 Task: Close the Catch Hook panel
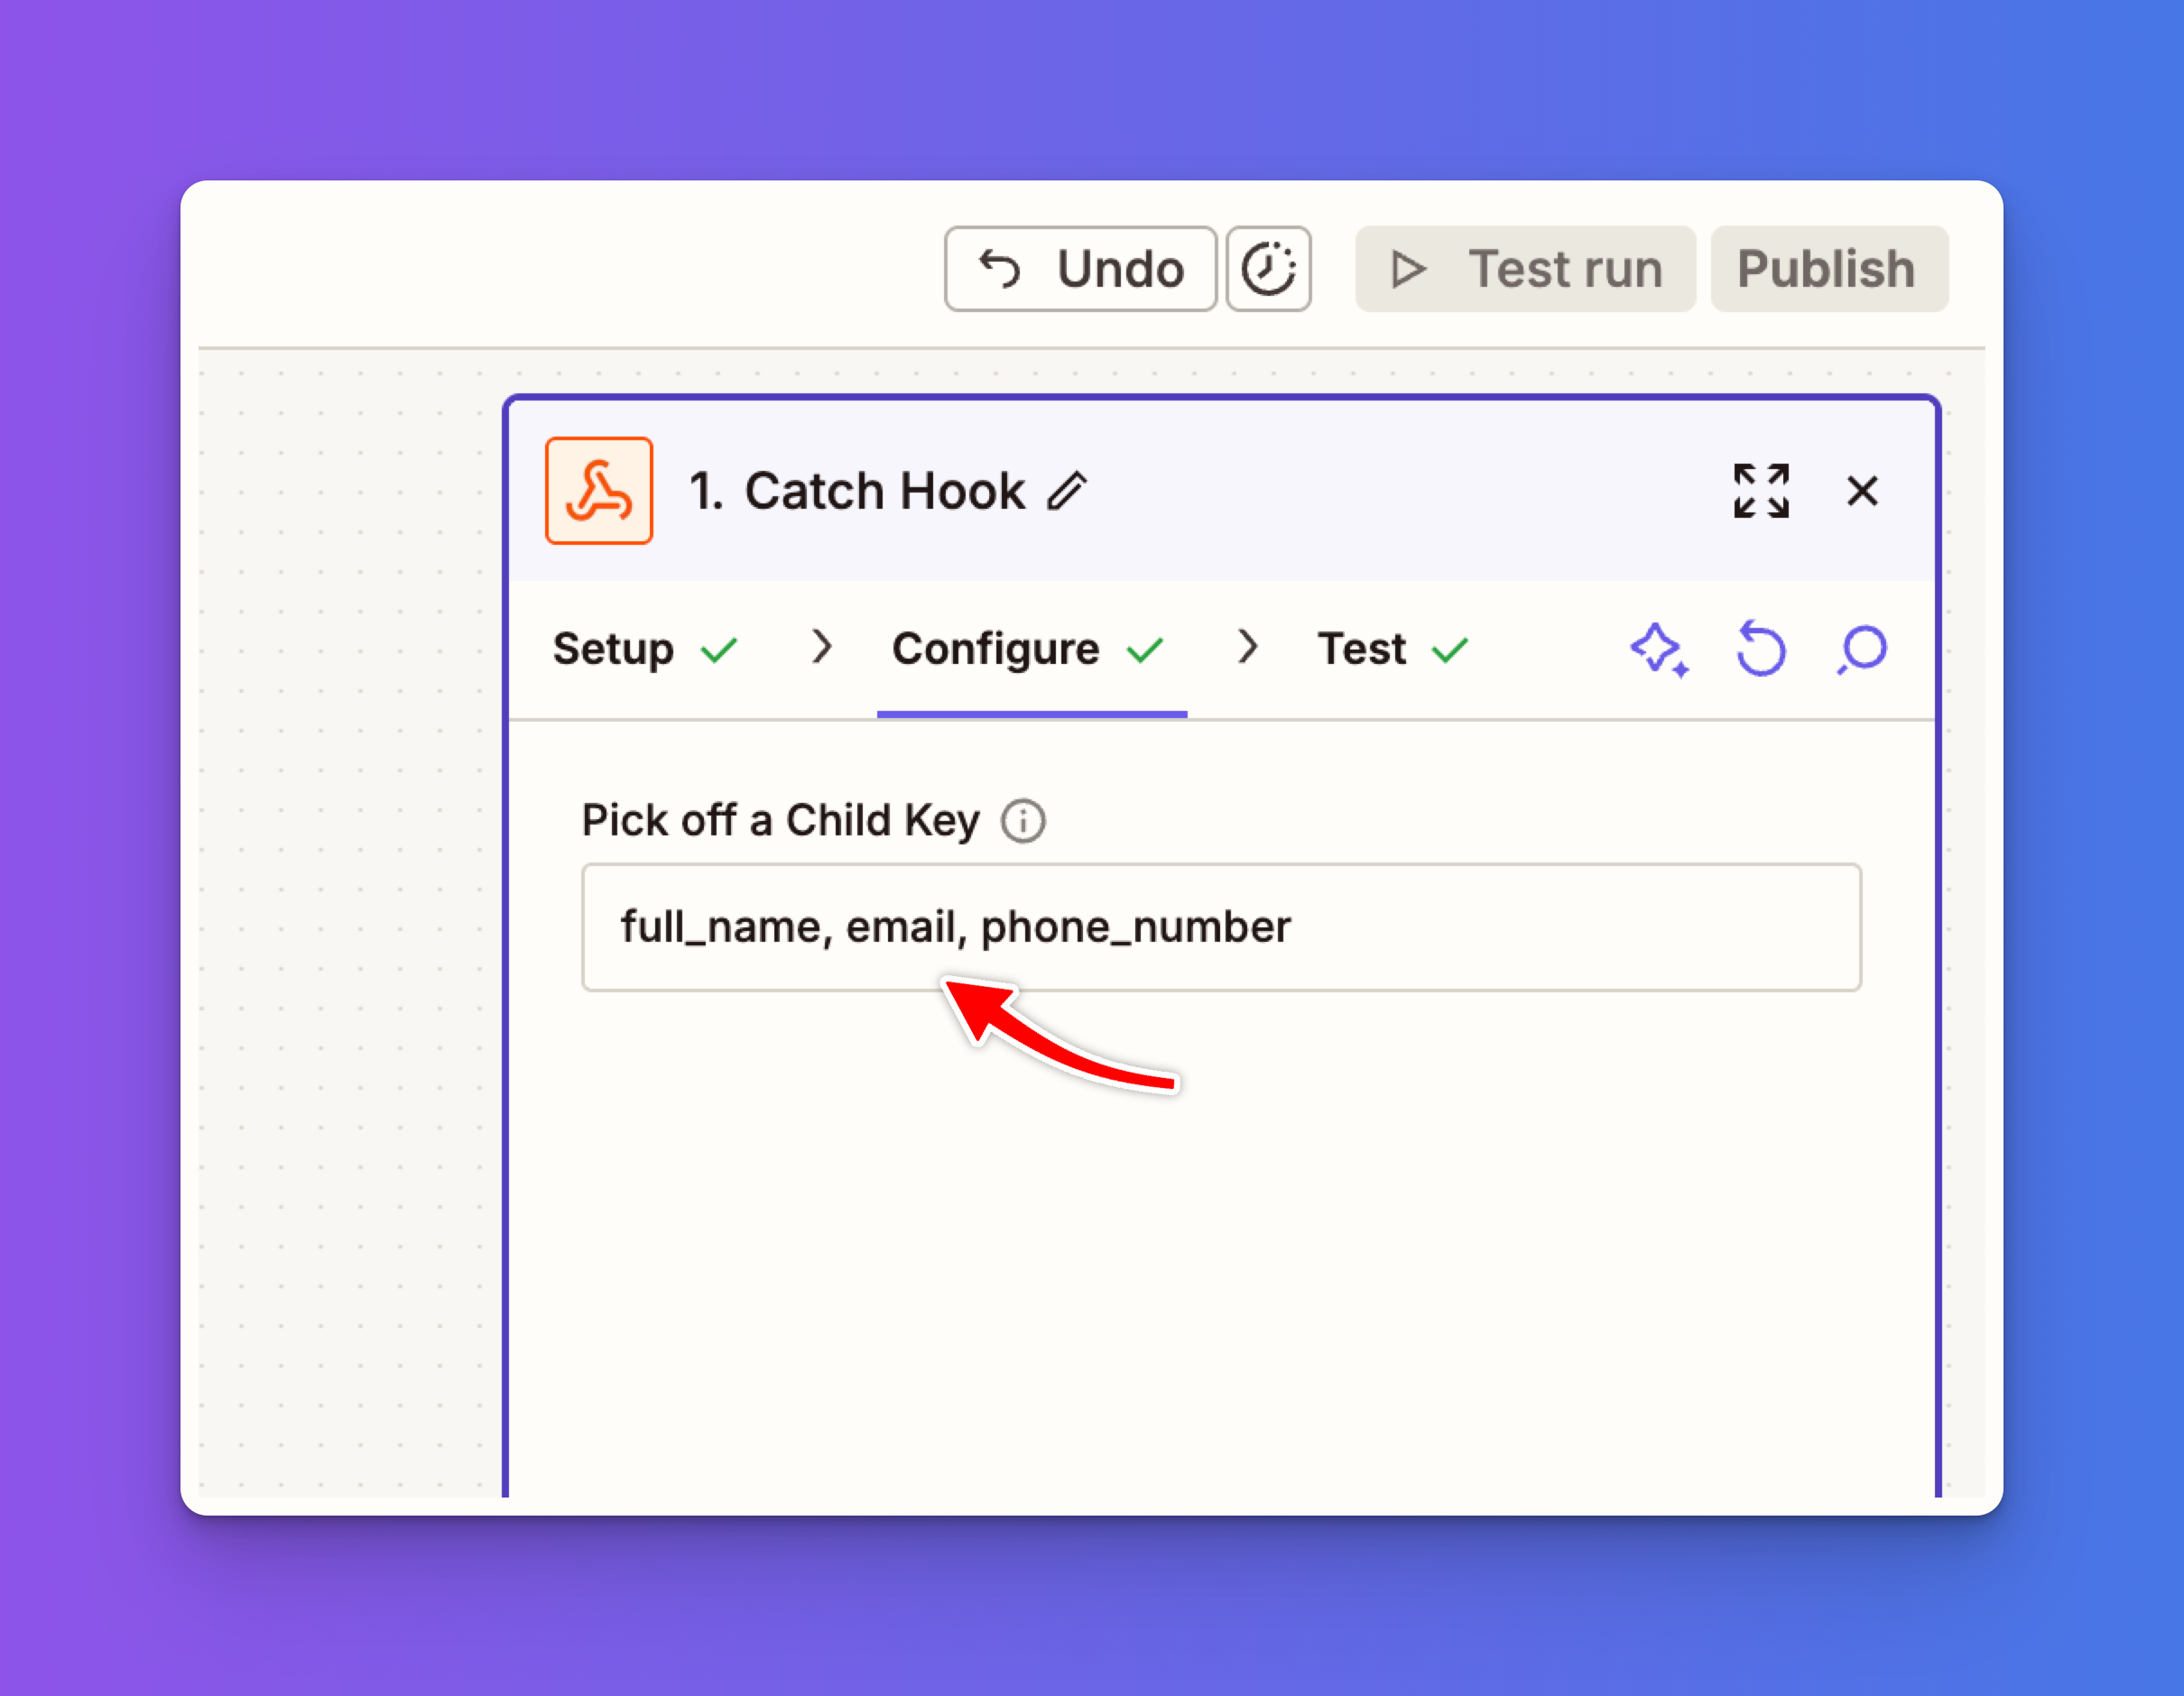point(1862,491)
